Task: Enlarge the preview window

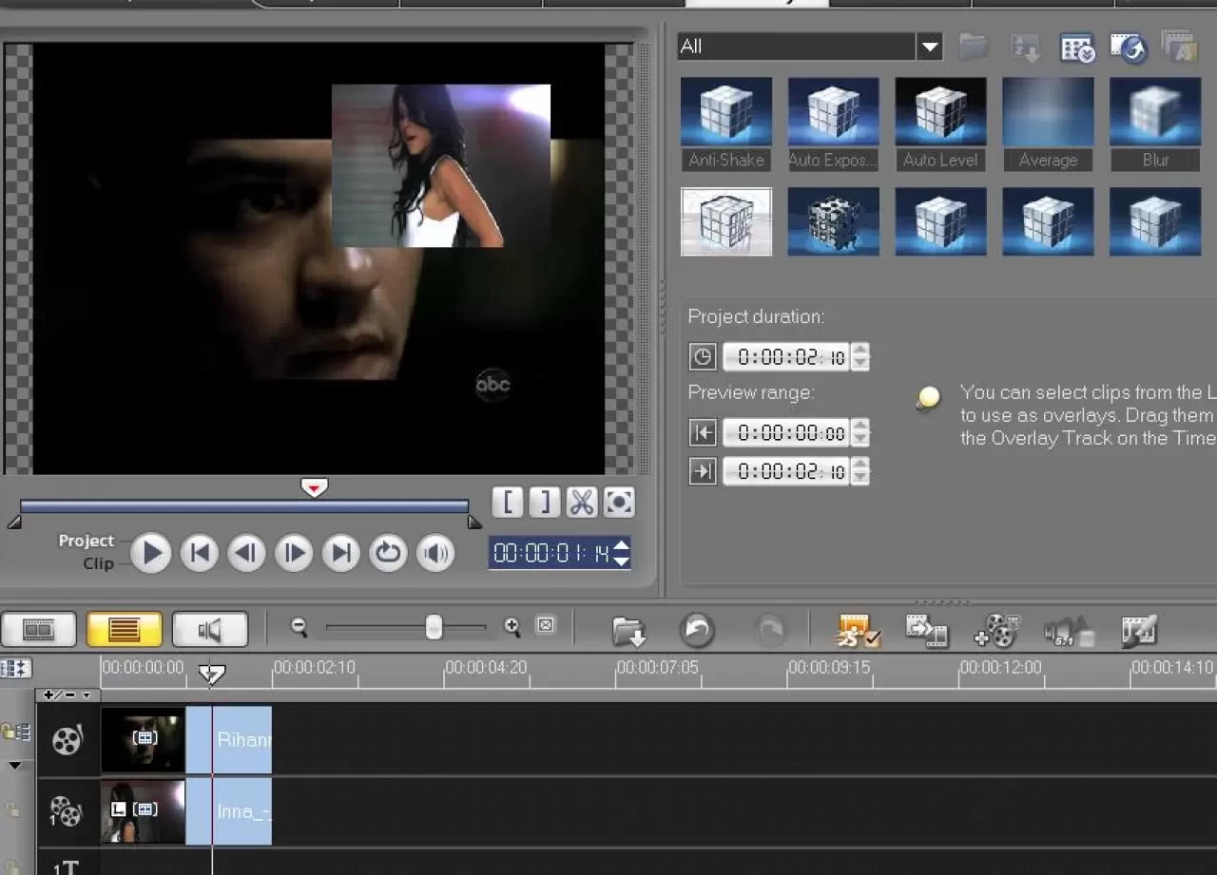Action: tap(619, 503)
